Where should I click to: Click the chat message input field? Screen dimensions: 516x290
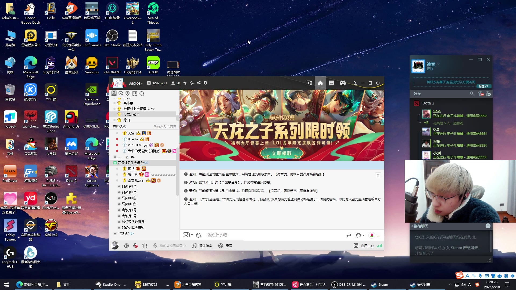coord(274,235)
